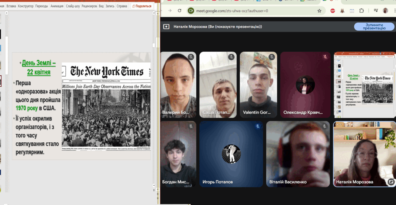
Task: Open Chrome extensions puzzle menu
Action: [x=361, y=11]
